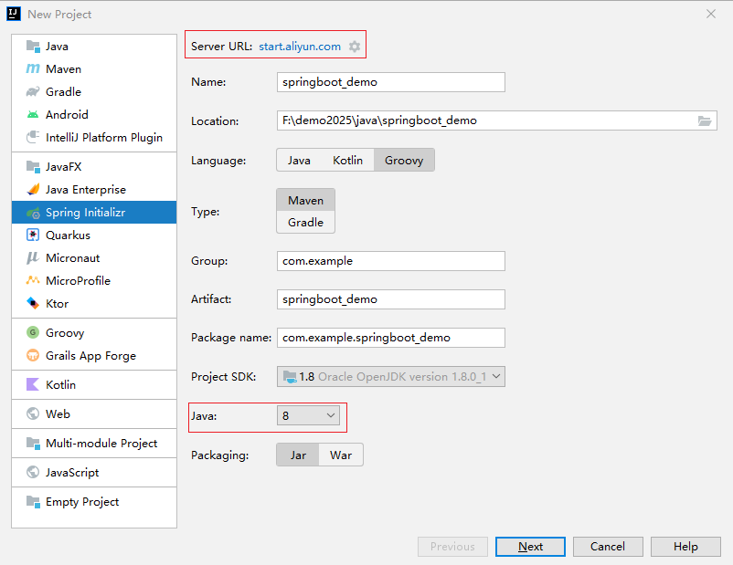Select Jar packaging

298,455
